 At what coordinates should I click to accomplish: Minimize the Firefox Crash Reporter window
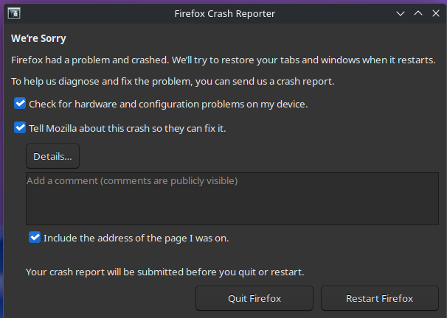[401, 13]
